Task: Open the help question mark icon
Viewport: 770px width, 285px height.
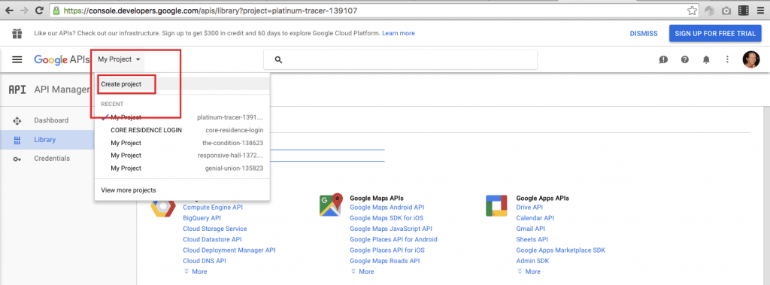Action: (x=685, y=59)
